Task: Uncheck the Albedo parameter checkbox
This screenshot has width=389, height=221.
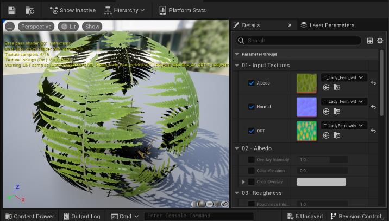Action: [252, 83]
